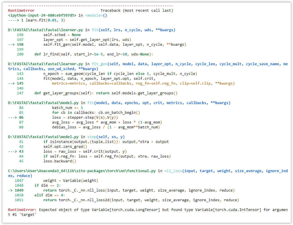
Task: Click the 'loss.backward()' line 45
Action: (x=60, y=161)
